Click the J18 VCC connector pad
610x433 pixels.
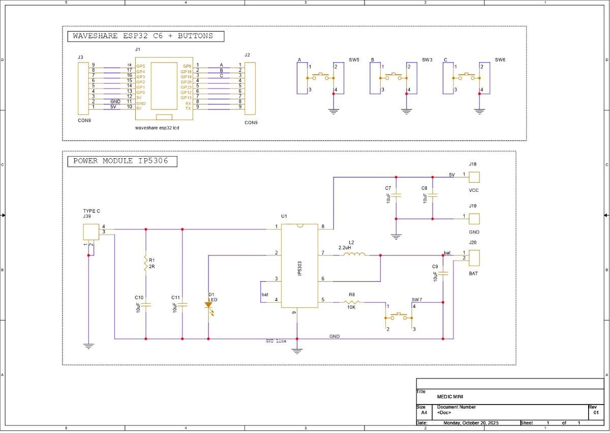tap(474, 177)
